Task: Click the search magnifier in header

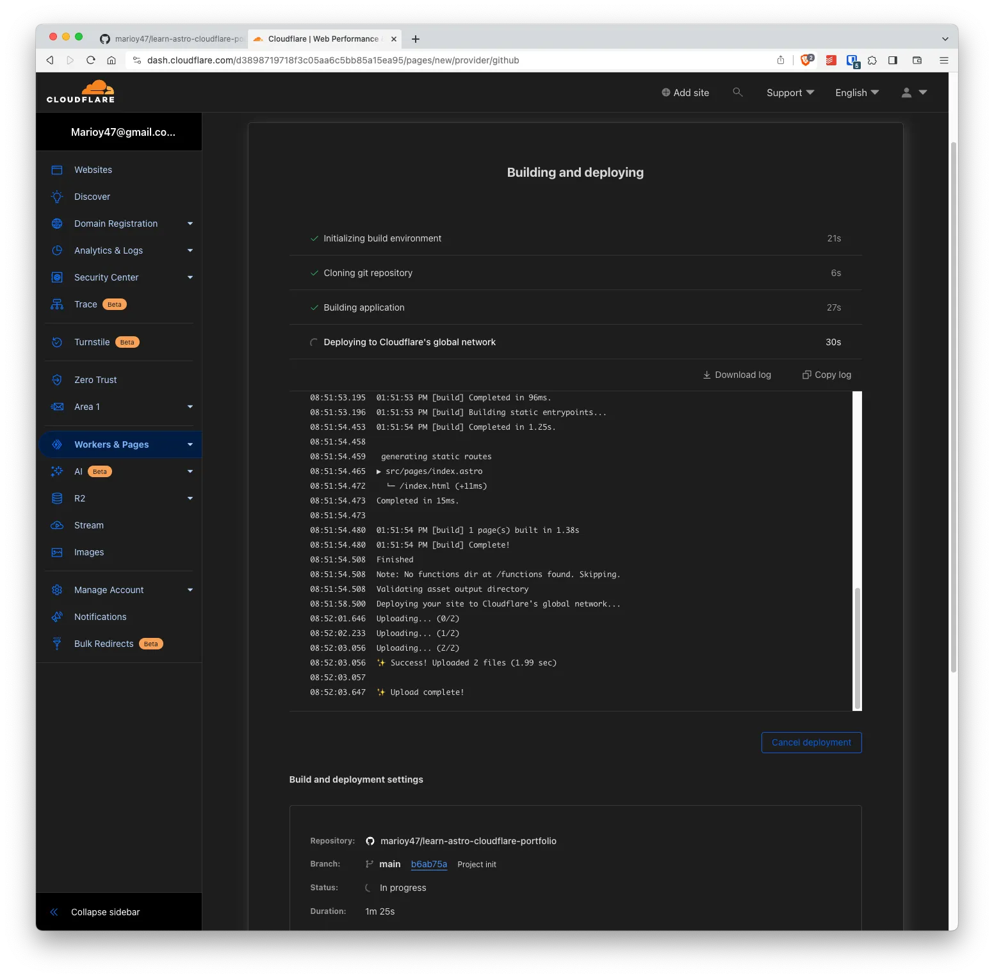Action: click(x=738, y=92)
